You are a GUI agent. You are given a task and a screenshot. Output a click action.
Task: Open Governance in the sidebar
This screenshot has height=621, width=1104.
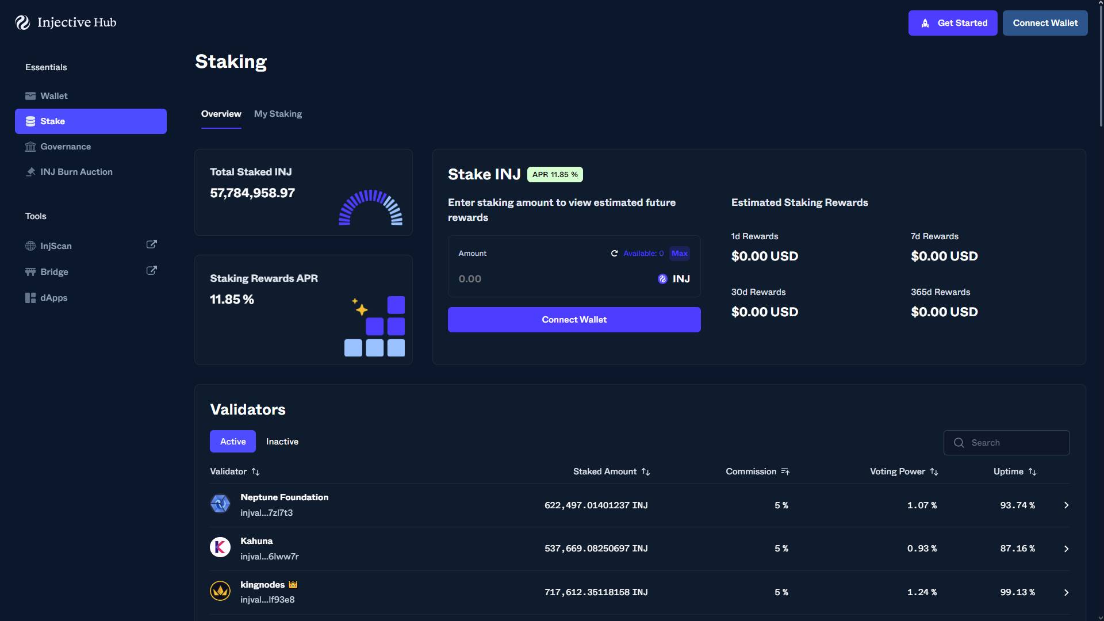tap(91, 147)
